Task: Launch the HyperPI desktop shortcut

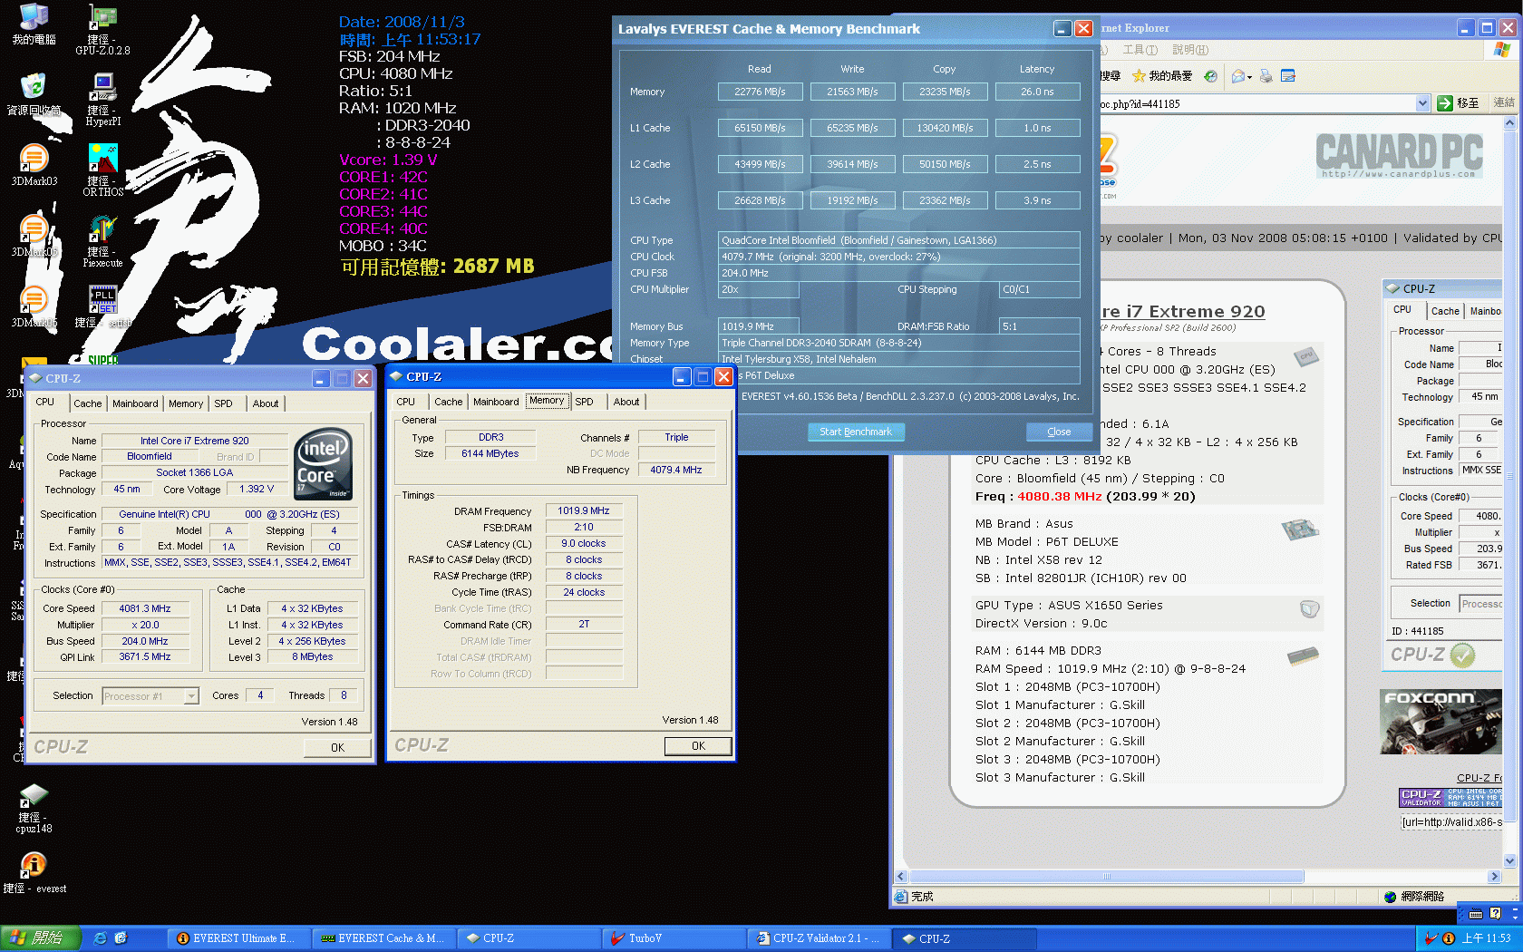Action: click(102, 100)
